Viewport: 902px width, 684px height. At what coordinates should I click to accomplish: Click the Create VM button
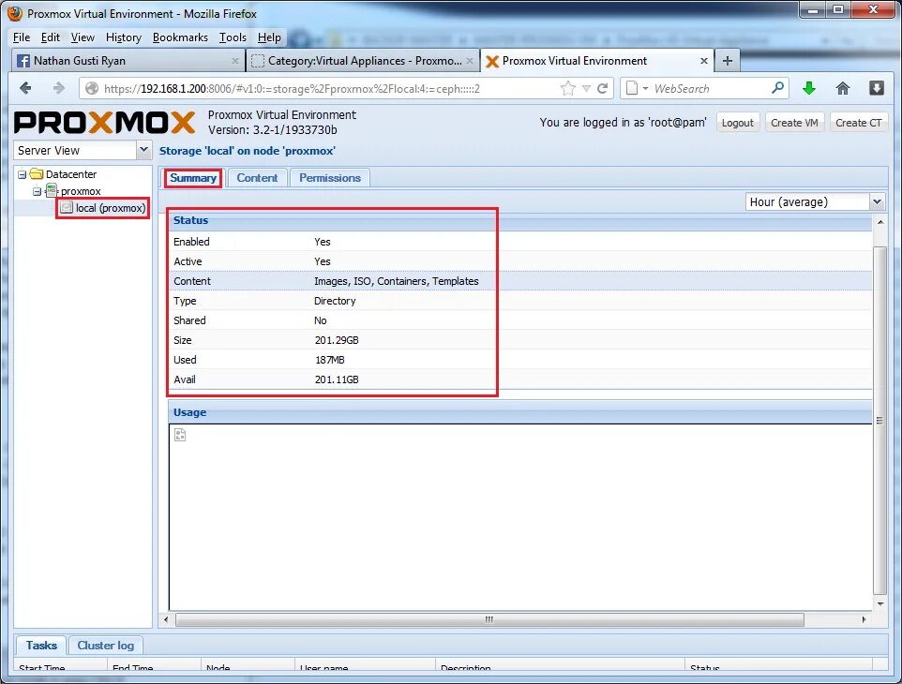tap(794, 123)
